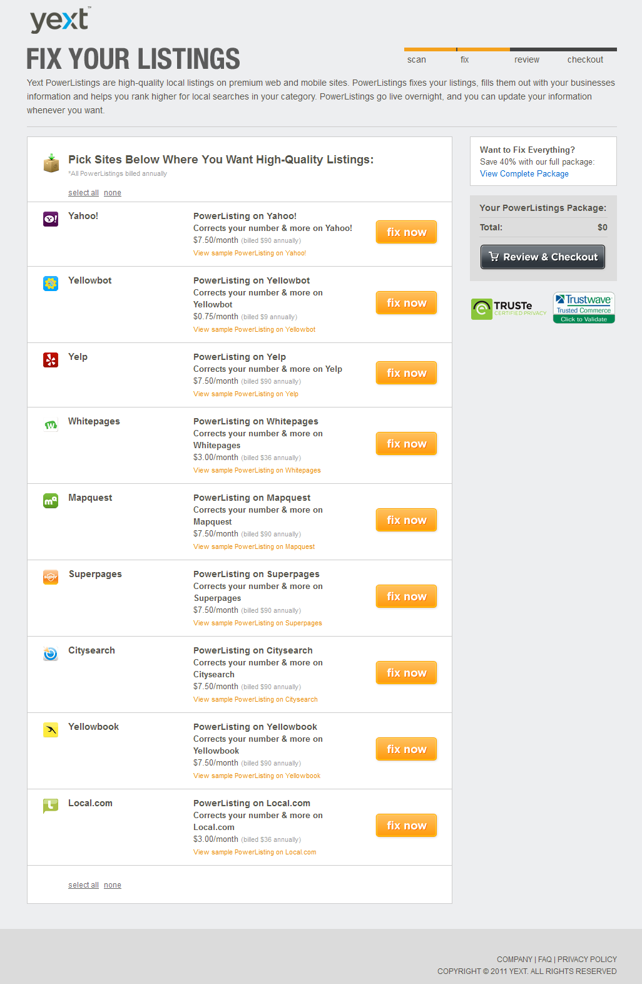Click the Local.com icon

[51, 806]
